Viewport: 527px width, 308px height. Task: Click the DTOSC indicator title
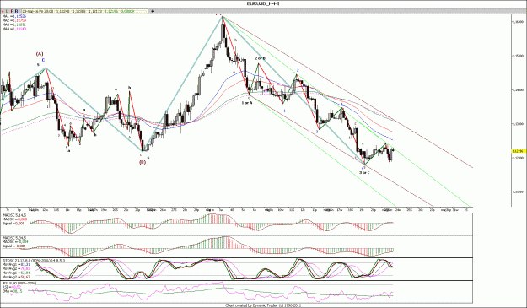point(34,261)
